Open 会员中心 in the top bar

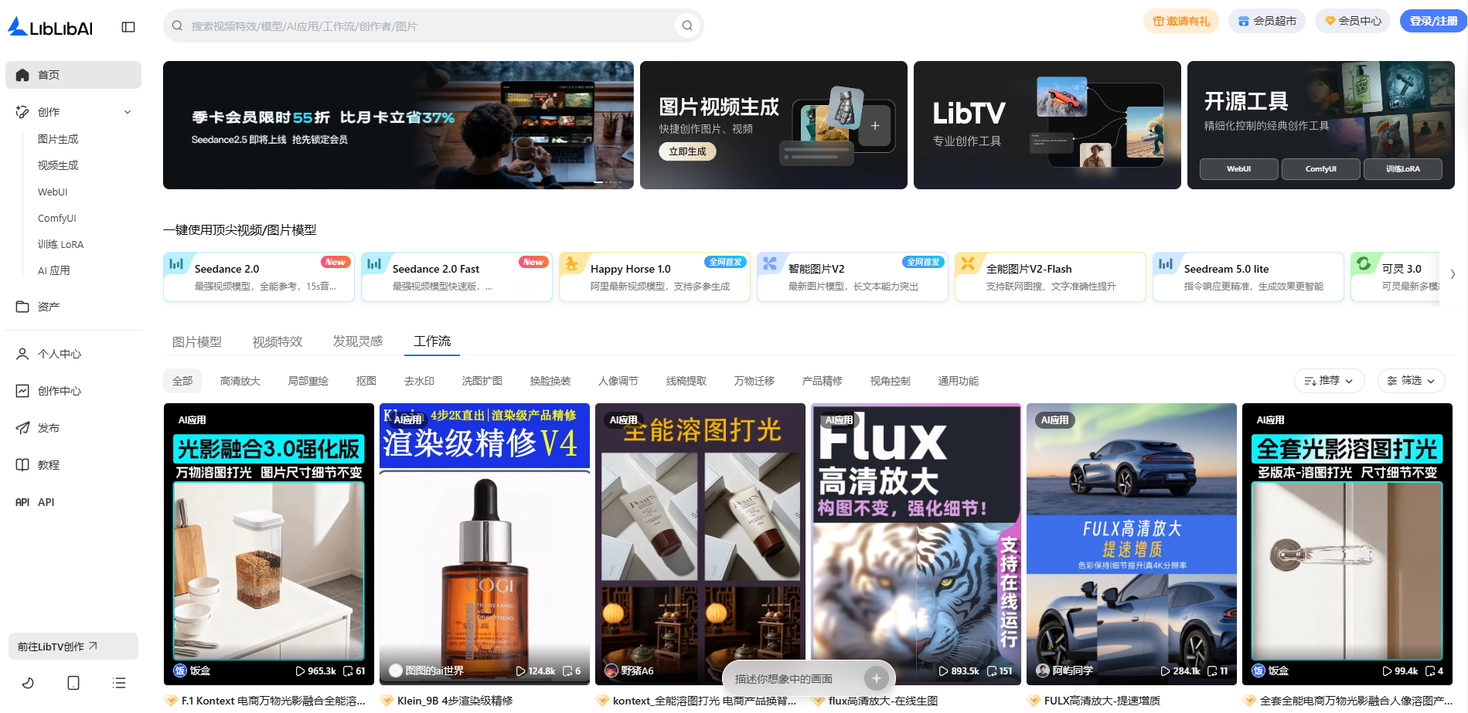point(1353,21)
